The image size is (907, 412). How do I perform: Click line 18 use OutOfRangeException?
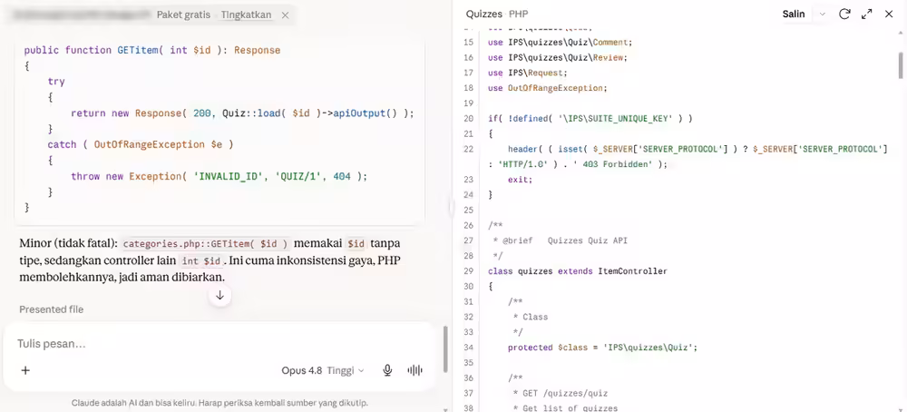546,88
